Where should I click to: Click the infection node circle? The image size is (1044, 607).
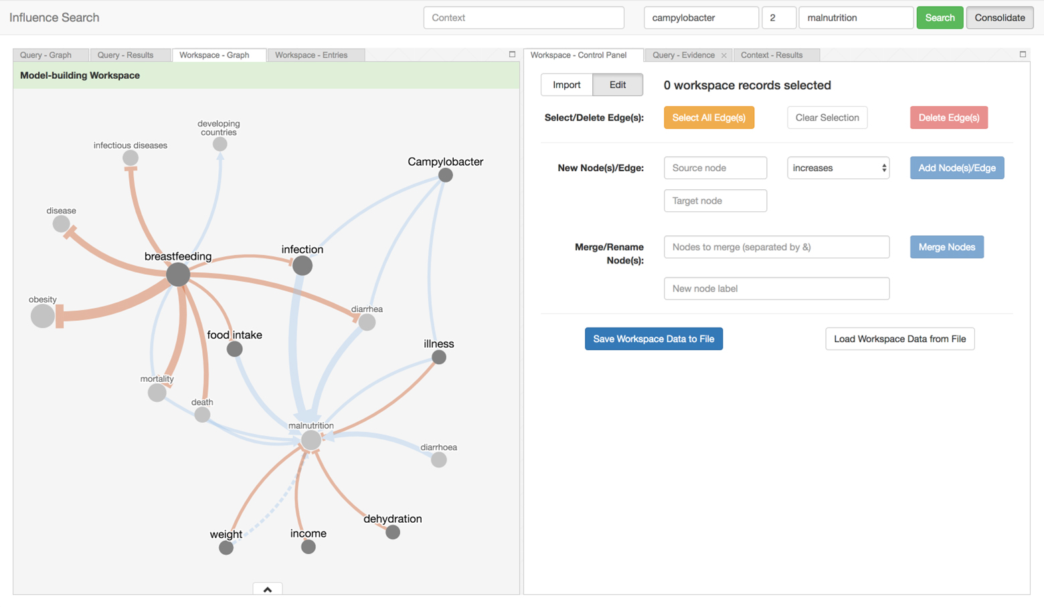click(x=302, y=265)
